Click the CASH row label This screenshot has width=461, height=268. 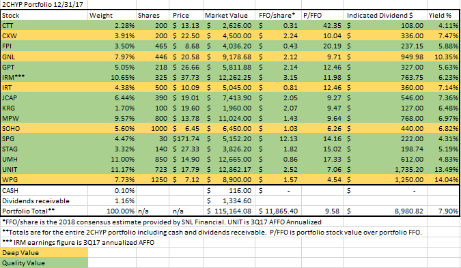click(x=44, y=190)
